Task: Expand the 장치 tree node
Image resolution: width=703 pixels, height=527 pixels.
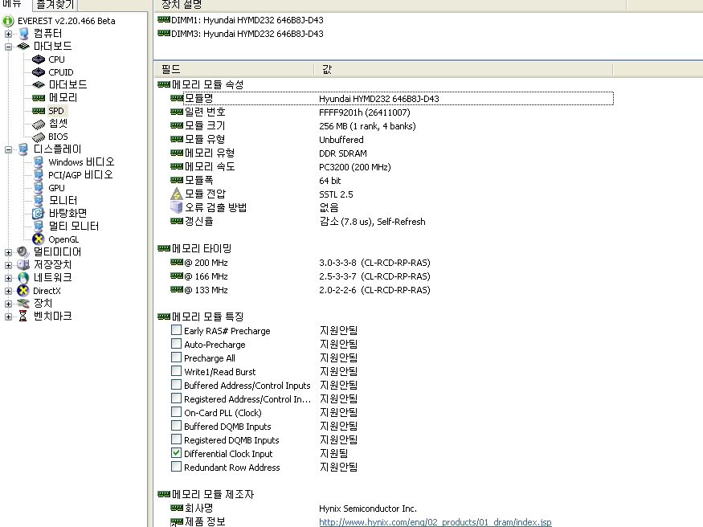Action: [x=8, y=304]
